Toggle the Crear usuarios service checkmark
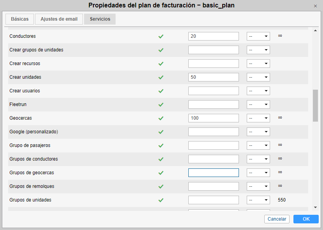323x230 pixels. tap(161, 91)
